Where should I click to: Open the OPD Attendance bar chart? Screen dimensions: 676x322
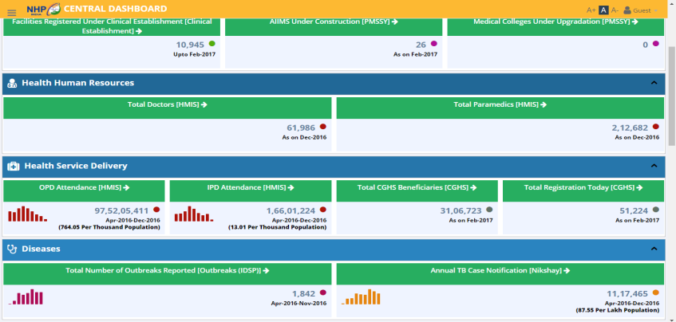coord(27,214)
